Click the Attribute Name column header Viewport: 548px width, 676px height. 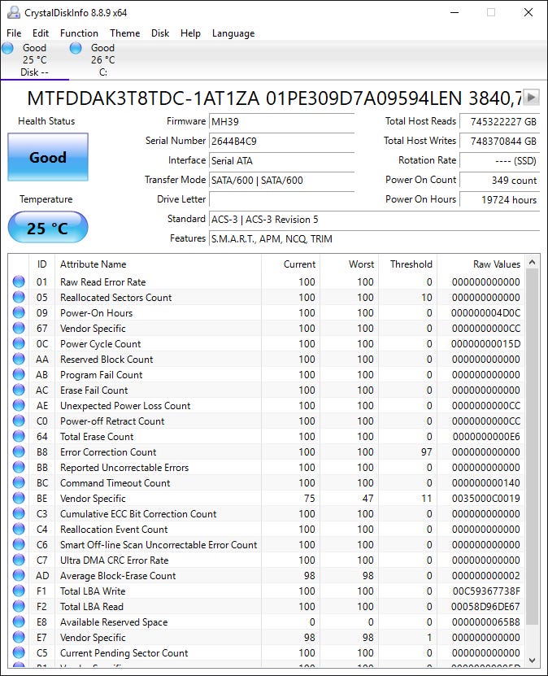158,264
